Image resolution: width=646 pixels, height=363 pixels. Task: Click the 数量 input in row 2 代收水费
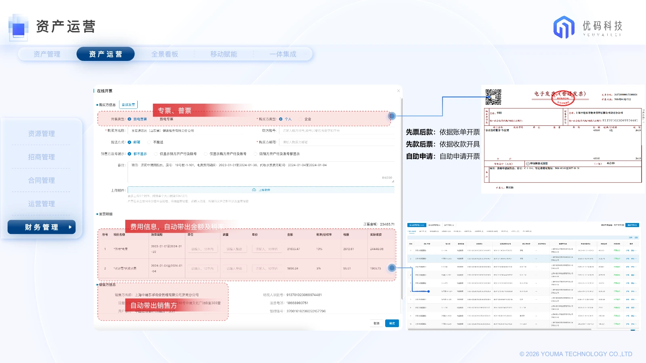[x=234, y=268]
